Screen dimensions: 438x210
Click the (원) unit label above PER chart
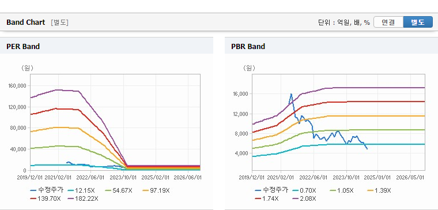coord(27,68)
